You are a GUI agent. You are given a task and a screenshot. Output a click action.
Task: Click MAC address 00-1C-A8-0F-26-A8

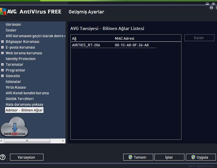tap(132, 45)
